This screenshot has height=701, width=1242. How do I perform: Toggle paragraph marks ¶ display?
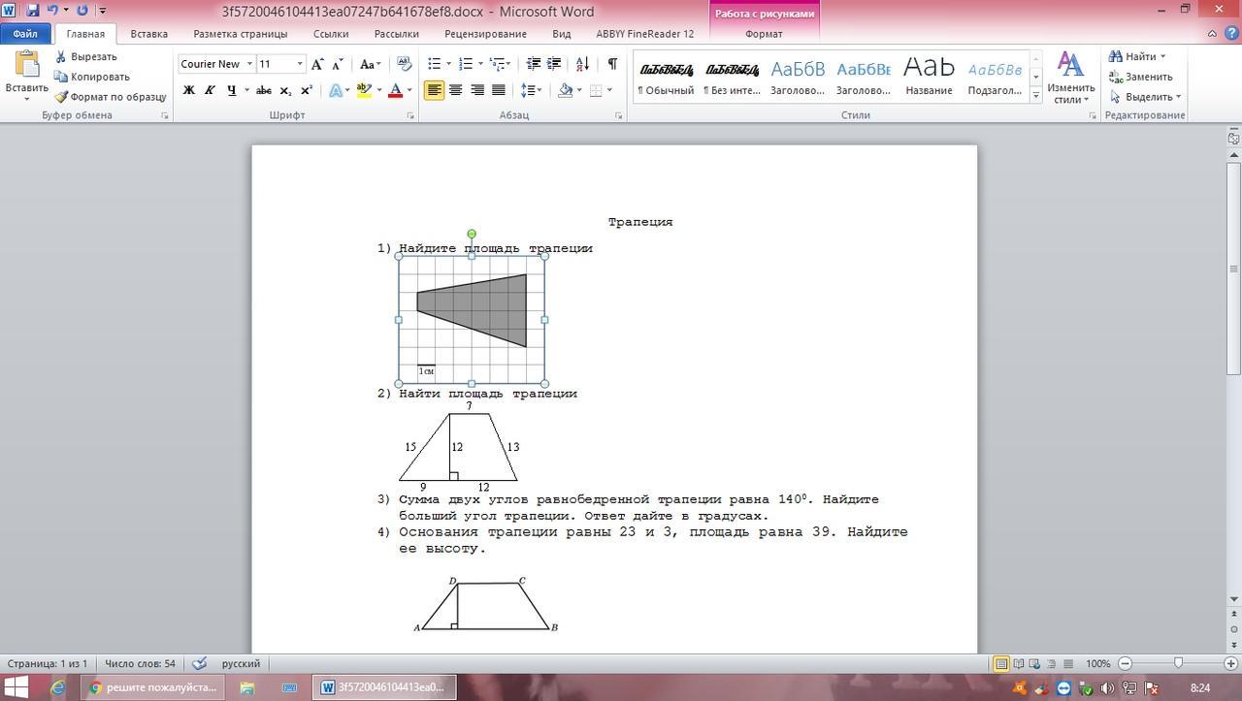click(x=612, y=64)
